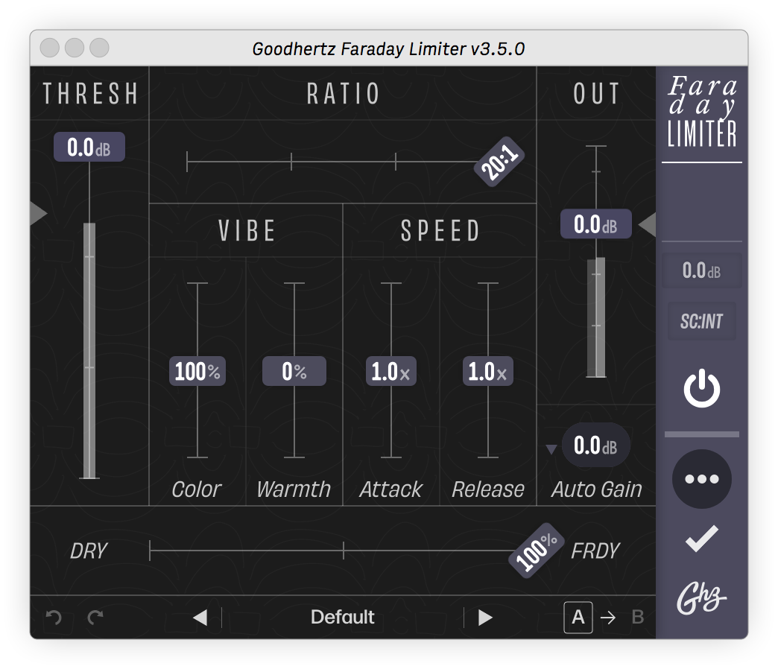Click the Faraday Limiter logo title
The image size is (778, 669).
coord(701,112)
